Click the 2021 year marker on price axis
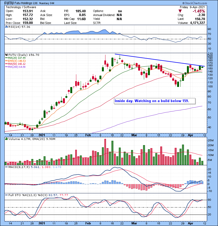The height and width of the screenshot is (226, 218). tap(42, 135)
